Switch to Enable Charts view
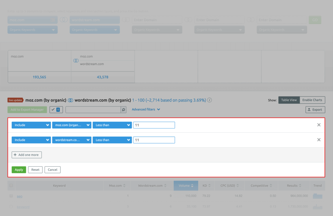333x216 pixels. click(x=312, y=100)
